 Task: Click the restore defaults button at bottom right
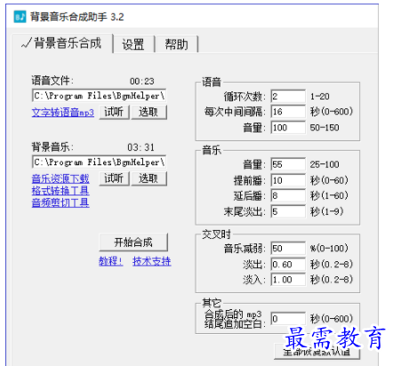click(317, 352)
